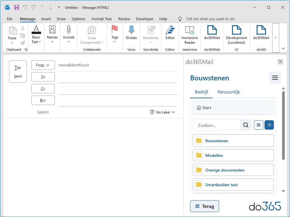Click the Copy icon
This screenshot has height=217, width=290.
click(23, 35)
